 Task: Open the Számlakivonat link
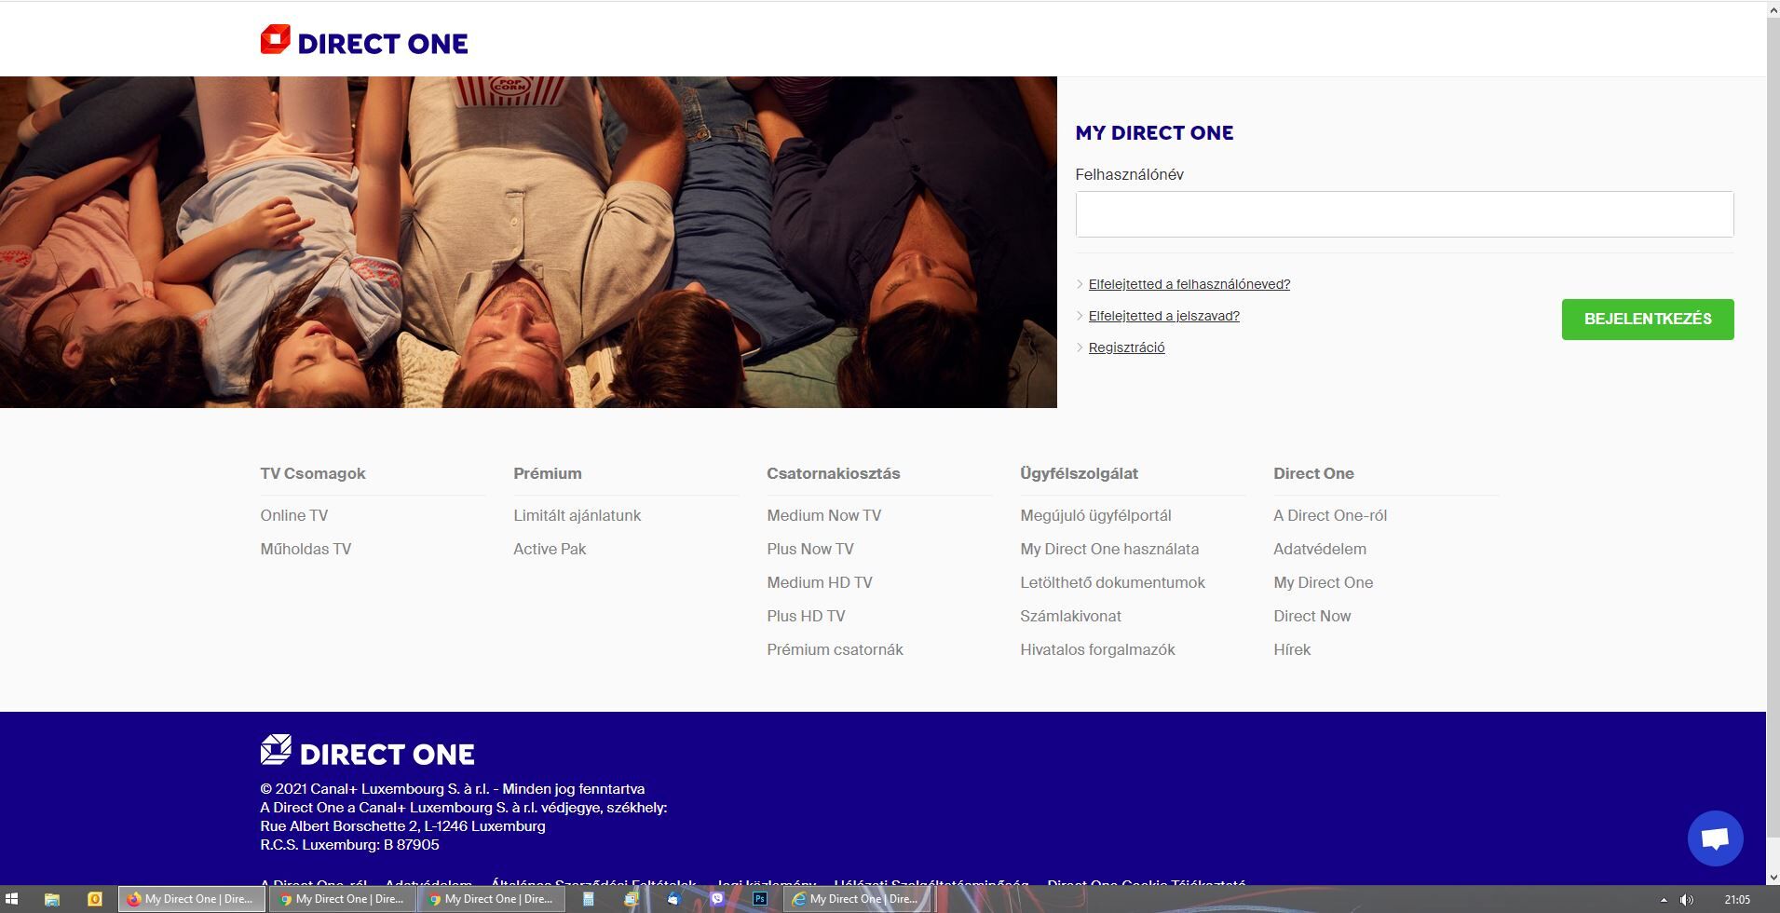click(x=1071, y=616)
